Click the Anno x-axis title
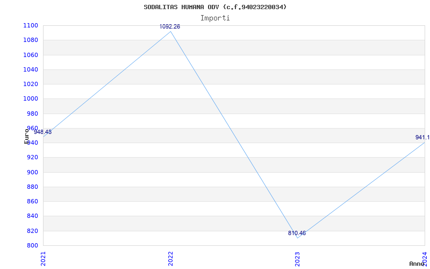 (x=417, y=264)
